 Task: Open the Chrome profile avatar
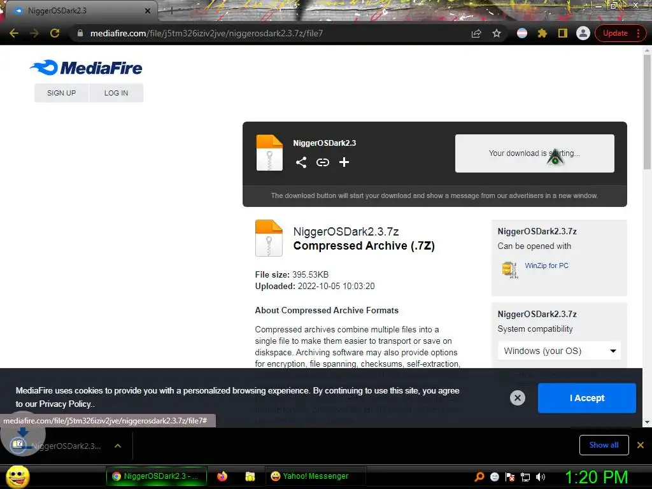point(583,33)
